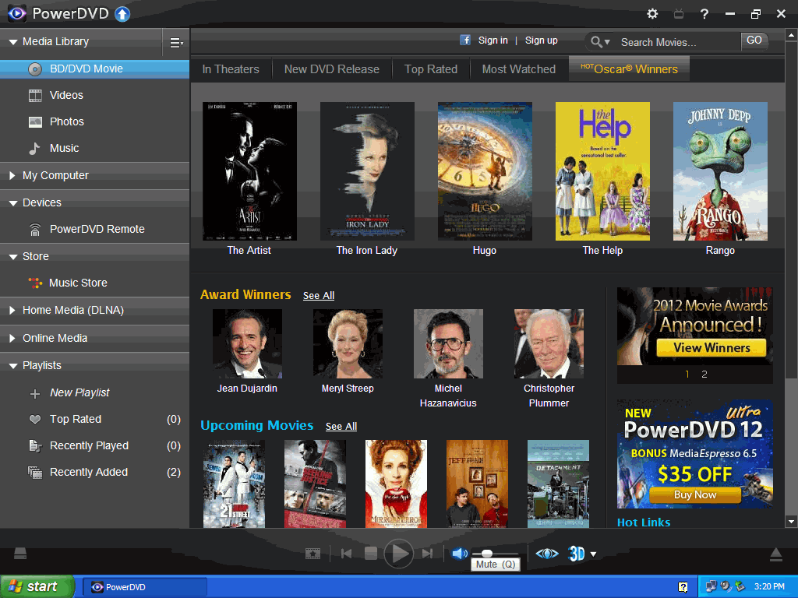
Task: Open the Music Store item
Action: point(78,283)
